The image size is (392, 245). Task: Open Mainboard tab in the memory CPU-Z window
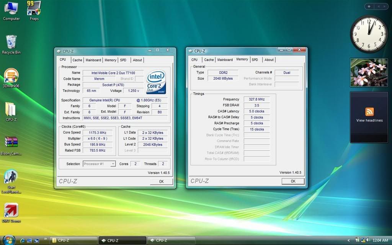click(225, 60)
